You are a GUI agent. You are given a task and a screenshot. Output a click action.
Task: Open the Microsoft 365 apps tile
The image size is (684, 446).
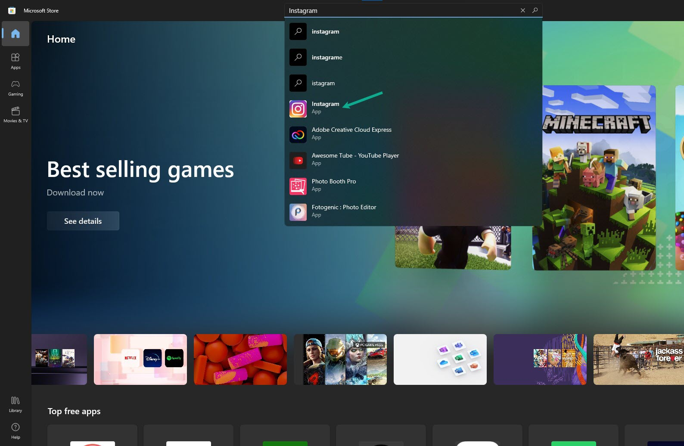[440, 359]
